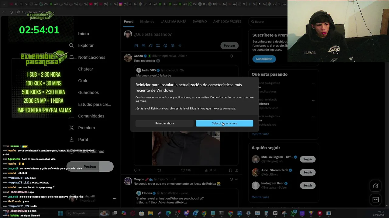Select the Para ti tab
This screenshot has width=389, height=218.
point(129,21)
